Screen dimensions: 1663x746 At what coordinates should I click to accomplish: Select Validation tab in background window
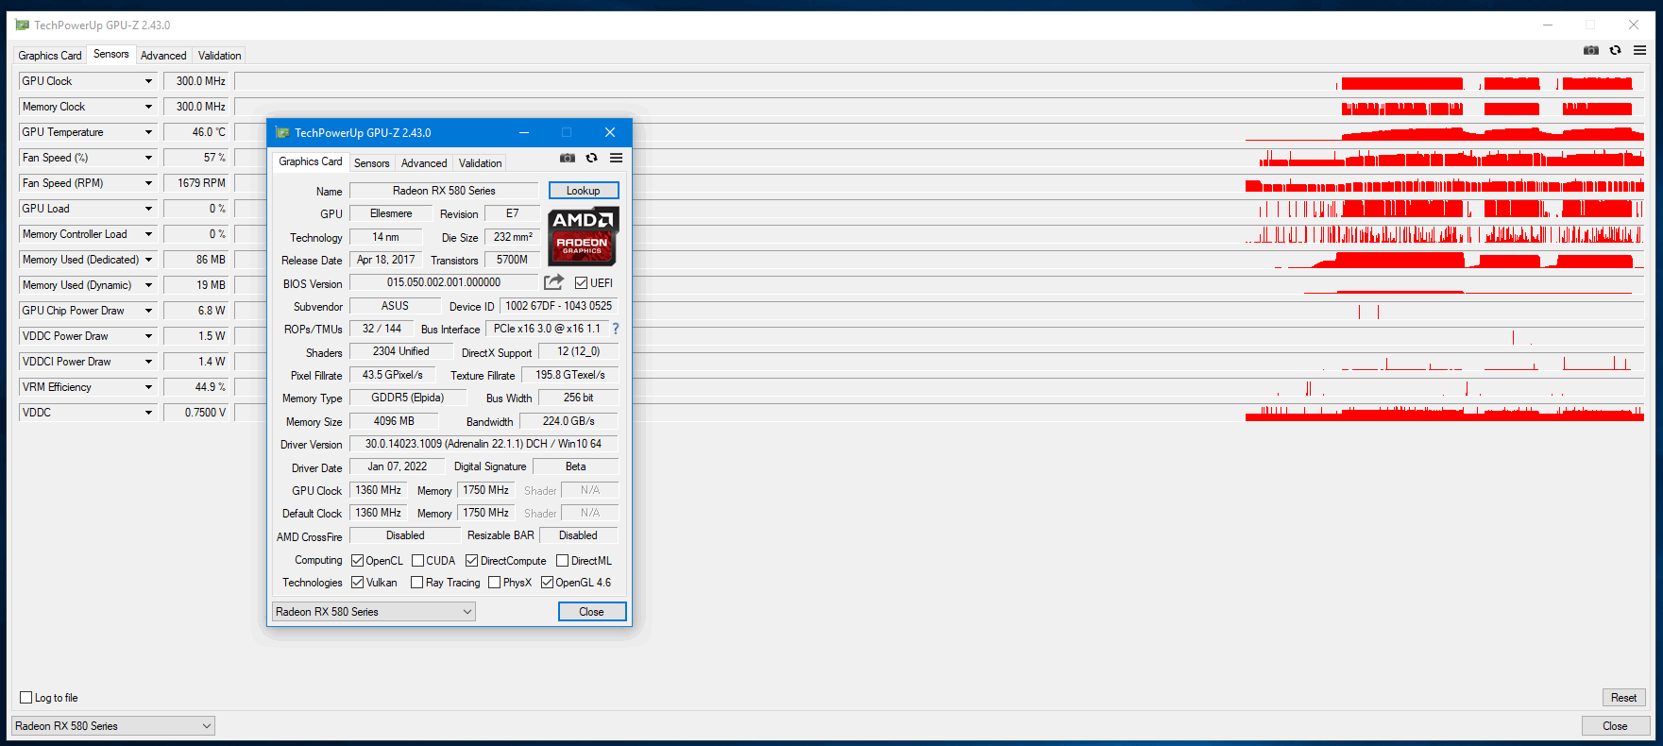pyautogui.click(x=219, y=55)
